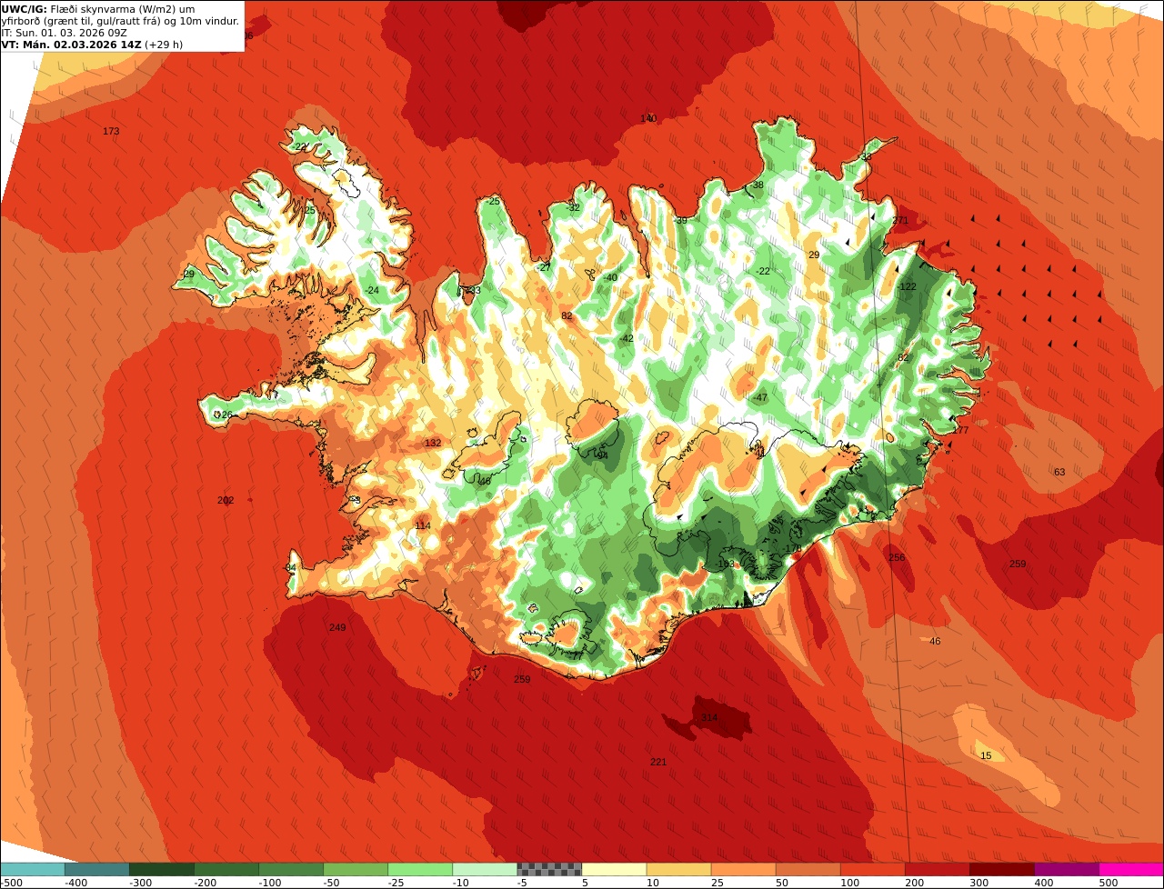Click the light green legend swatch at -25
The height and width of the screenshot is (889, 1164).
point(420,869)
